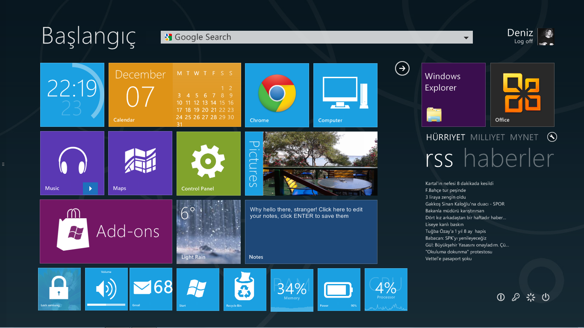Open the Maps tile
This screenshot has width=584, height=328.
(x=140, y=163)
